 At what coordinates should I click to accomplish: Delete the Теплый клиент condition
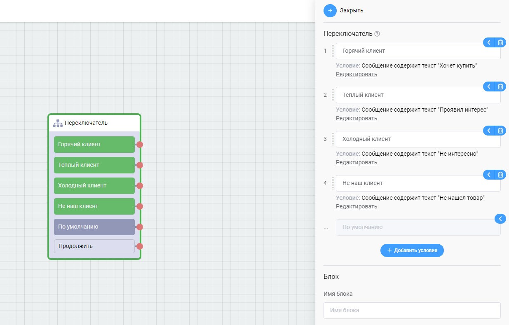tap(500, 87)
